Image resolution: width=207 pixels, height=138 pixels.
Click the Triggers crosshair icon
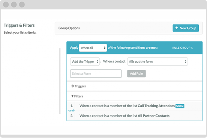(73, 86)
